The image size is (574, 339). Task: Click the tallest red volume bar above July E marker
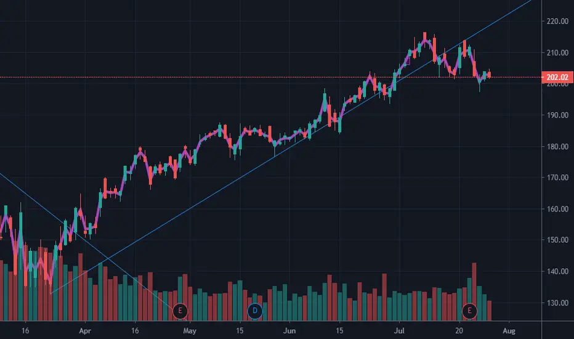click(x=474, y=292)
